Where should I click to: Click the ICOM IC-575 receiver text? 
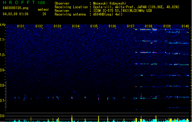point(122,11)
